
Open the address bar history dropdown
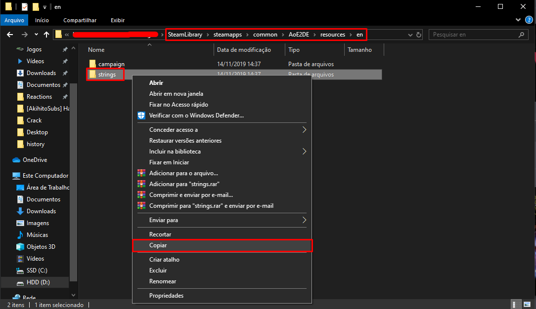click(x=410, y=35)
